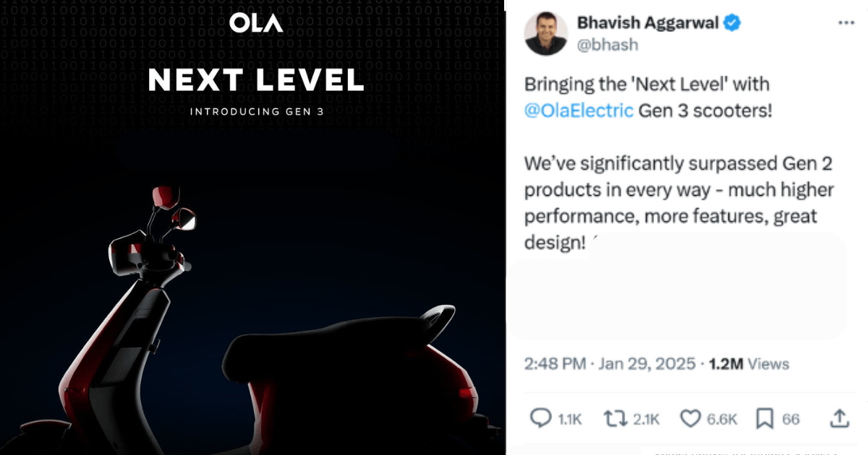Click the 2.1K reposts count
868x455 pixels.
[x=647, y=418]
